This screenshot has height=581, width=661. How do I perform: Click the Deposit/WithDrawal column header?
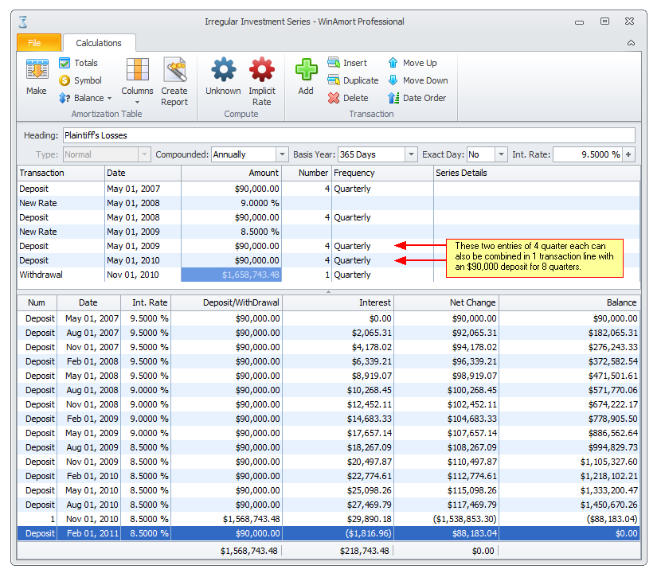[227, 302]
